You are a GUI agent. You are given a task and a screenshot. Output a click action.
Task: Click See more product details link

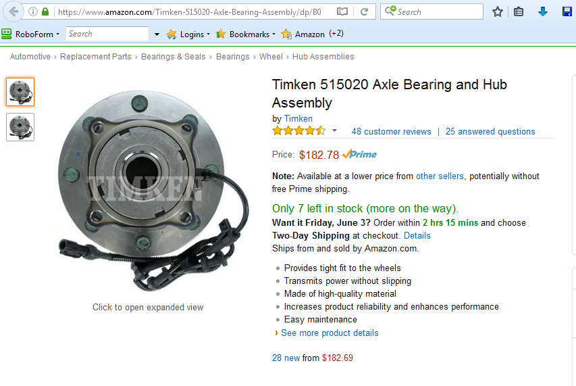(330, 333)
